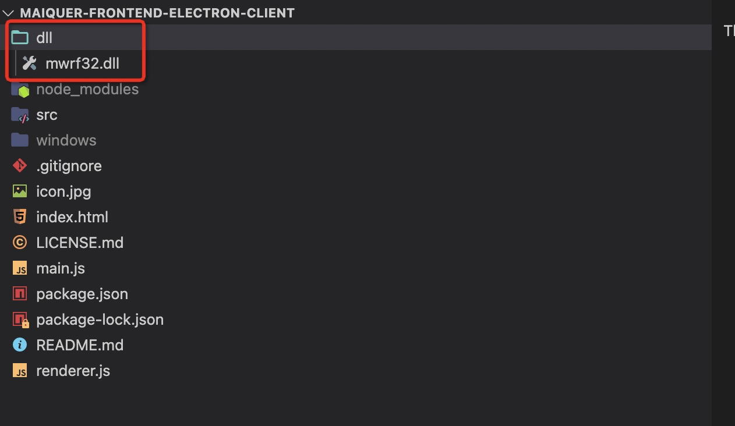
Task: Click the copyright icon beside LICENSE.md
Action: pyautogui.click(x=19, y=242)
